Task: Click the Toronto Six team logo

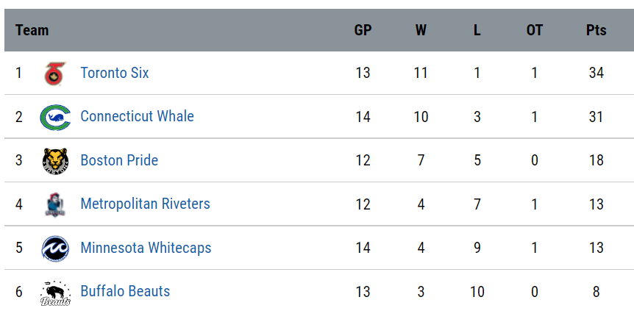Action: click(x=55, y=74)
